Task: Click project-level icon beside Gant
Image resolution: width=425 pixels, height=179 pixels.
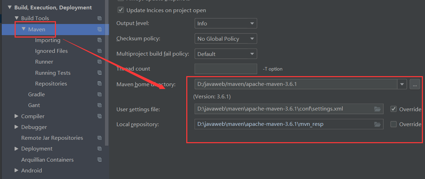Action: [x=100, y=105]
